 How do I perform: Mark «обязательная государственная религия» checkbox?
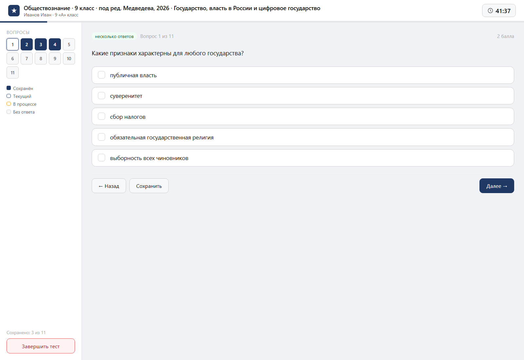pos(102,137)
